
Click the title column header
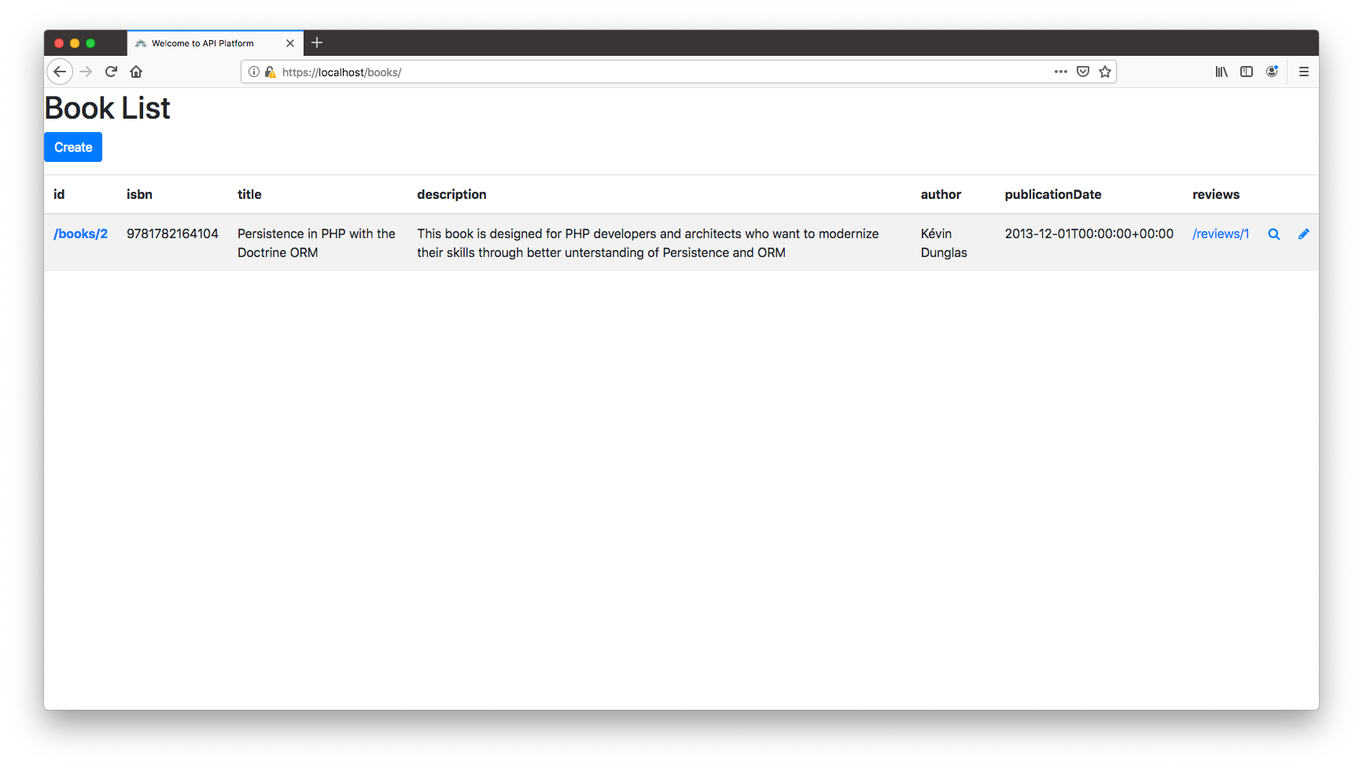[249, 194]
